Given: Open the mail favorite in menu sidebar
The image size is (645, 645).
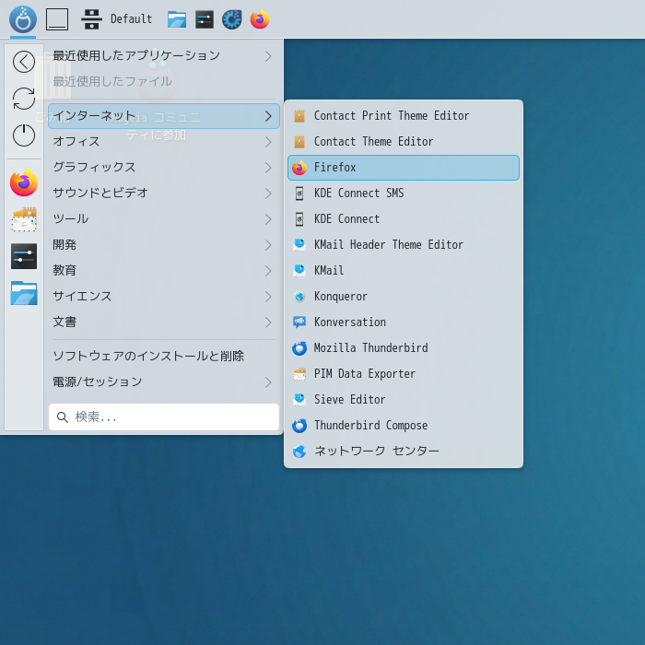Looking at the screenshot, I should click(24, 219).
